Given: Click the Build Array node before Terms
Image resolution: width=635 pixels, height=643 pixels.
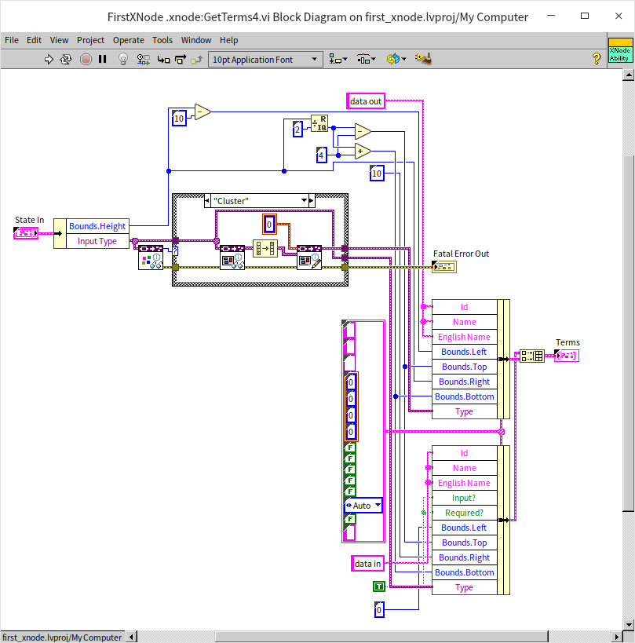Looking at the screenshot, I should [532, 356].
